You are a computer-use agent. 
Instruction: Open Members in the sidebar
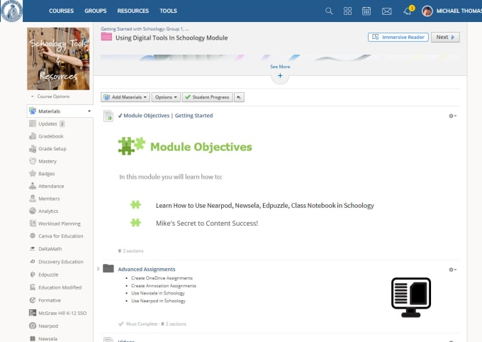[x=49, y=199]
